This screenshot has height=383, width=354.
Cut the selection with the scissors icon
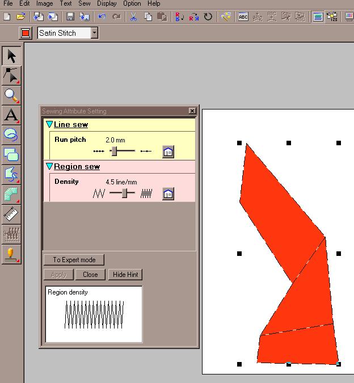tap(133, 17)
